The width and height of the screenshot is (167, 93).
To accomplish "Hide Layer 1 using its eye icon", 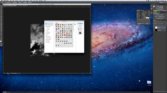I will tap(154, 28).
